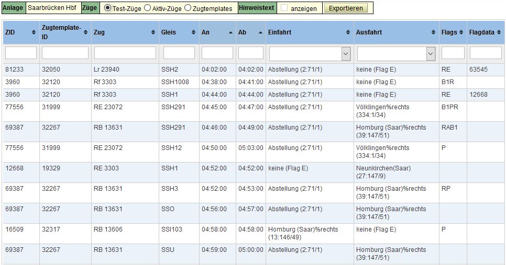Click the Gleis filter input field
The width and height of the screenshot is (506, 265).
tap(179, 53)
